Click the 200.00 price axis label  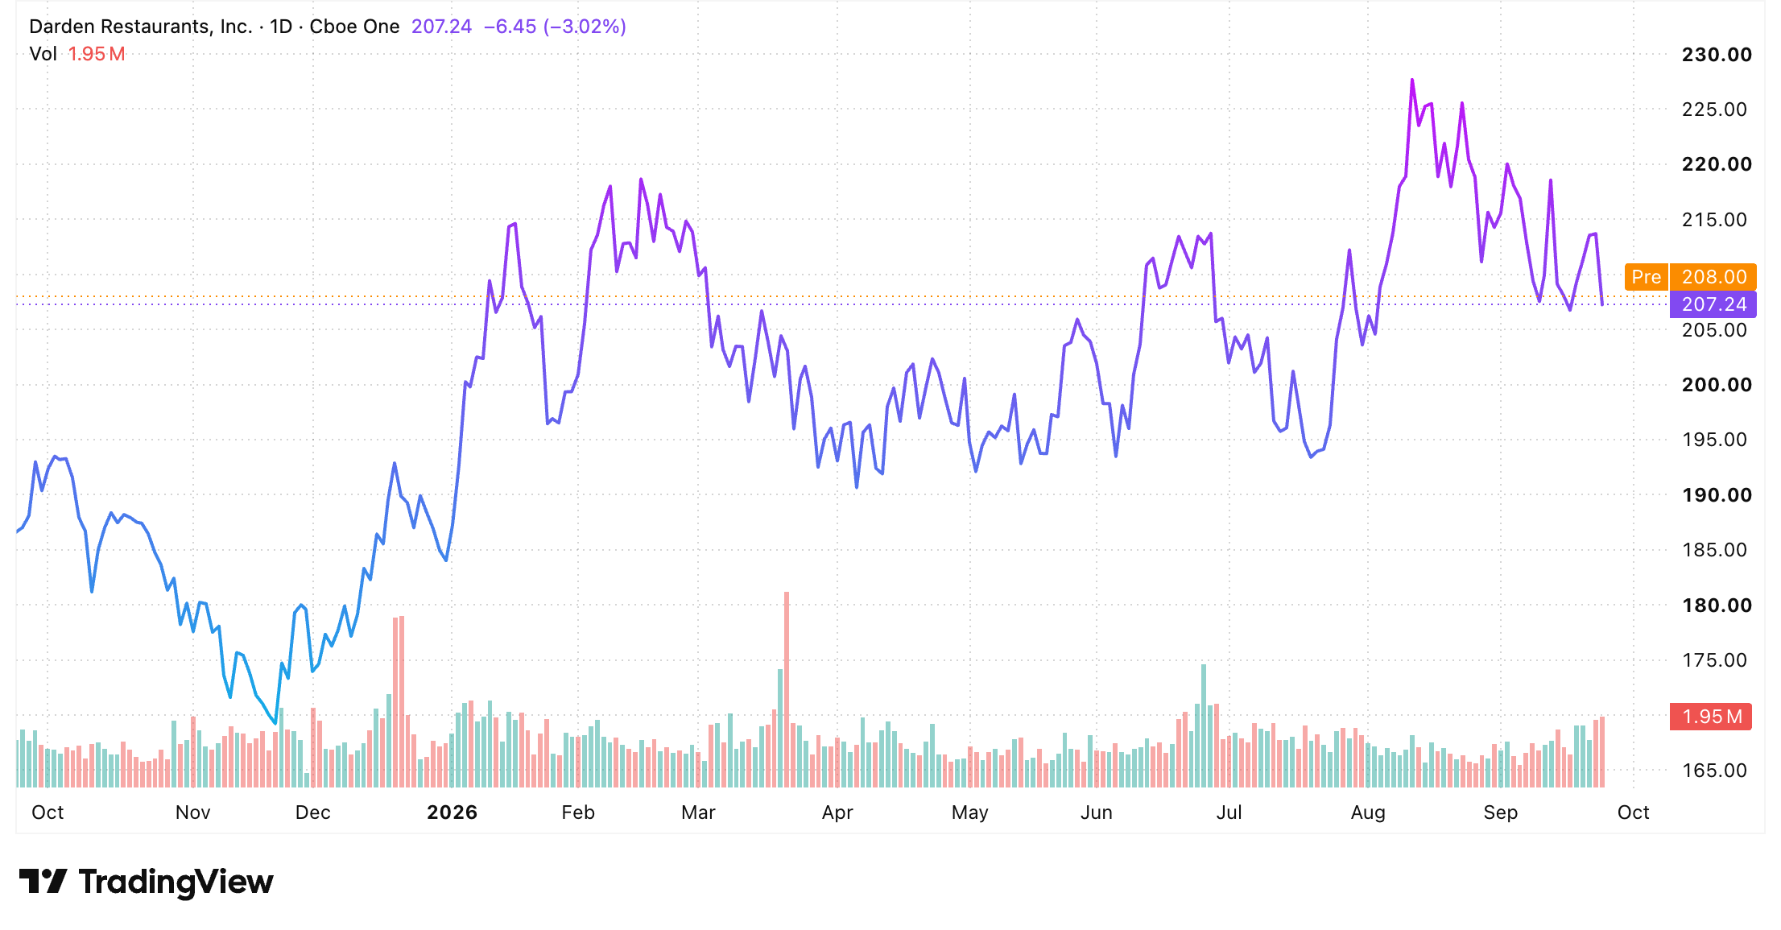tap(1717, 385)
